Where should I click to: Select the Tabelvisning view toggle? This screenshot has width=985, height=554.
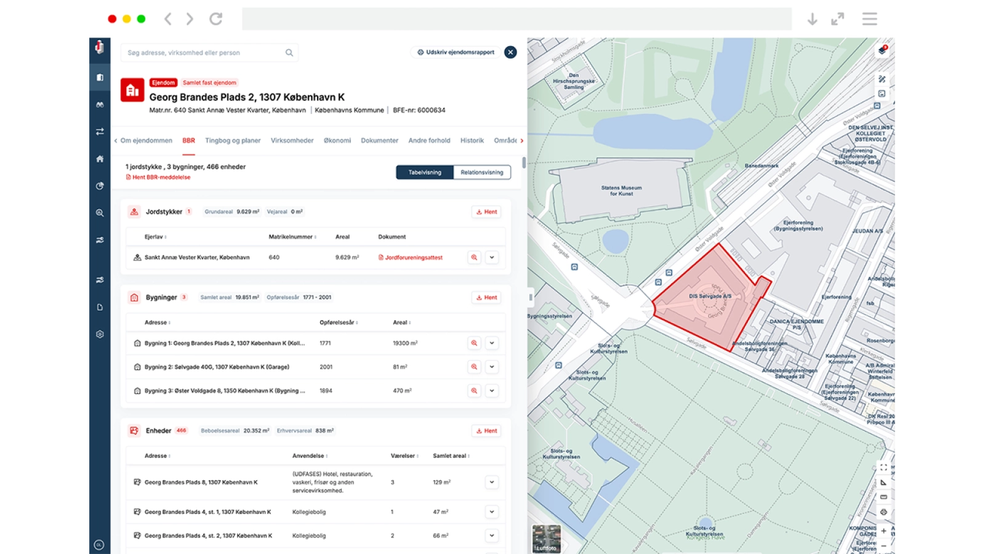tap(425, 172)
